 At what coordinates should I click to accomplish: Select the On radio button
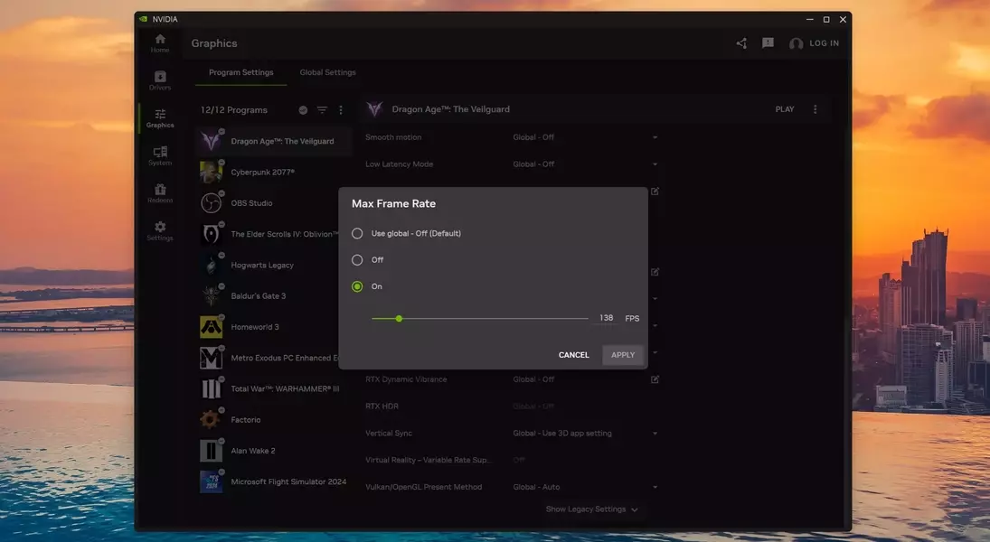[x=357, y=286]
